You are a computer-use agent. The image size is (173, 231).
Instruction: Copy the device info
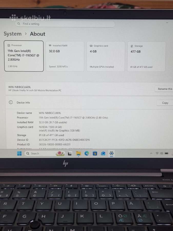[165, 103]
